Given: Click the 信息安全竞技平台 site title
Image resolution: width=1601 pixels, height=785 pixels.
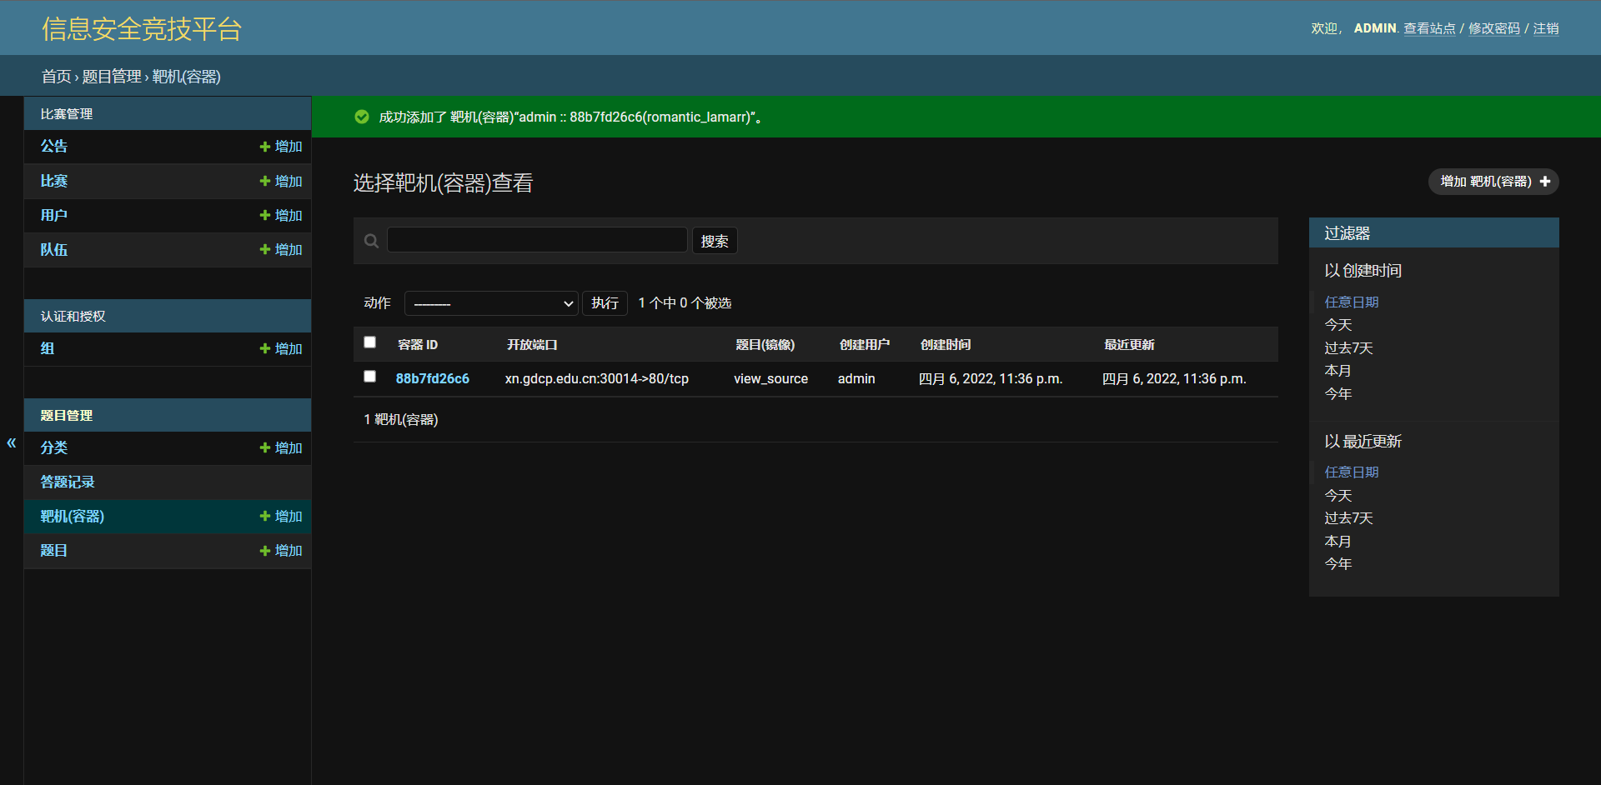Looking at the screenshot, I should pos(142,29).
